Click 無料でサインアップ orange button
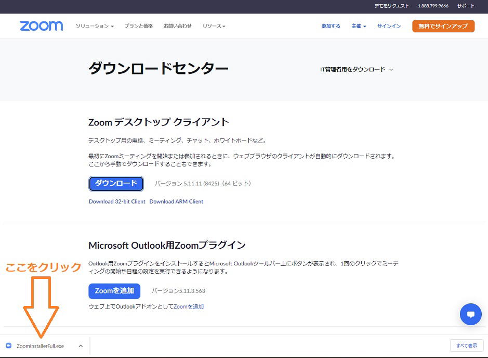This screenshot has width=488, height=358. pos(443,26)
